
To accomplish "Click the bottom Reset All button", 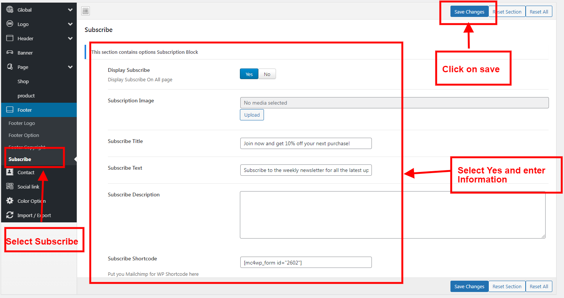I will tap(539, 286).
